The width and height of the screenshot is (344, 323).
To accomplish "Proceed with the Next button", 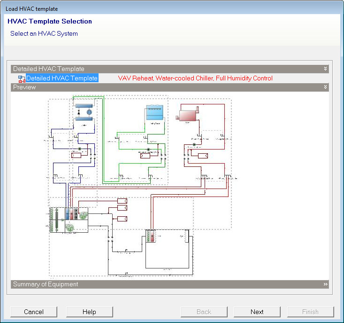I will point(257,312).
